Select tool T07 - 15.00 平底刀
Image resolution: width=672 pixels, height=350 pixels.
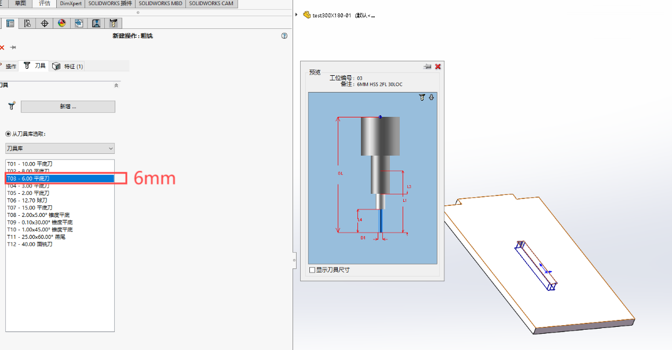pos(60,208)
